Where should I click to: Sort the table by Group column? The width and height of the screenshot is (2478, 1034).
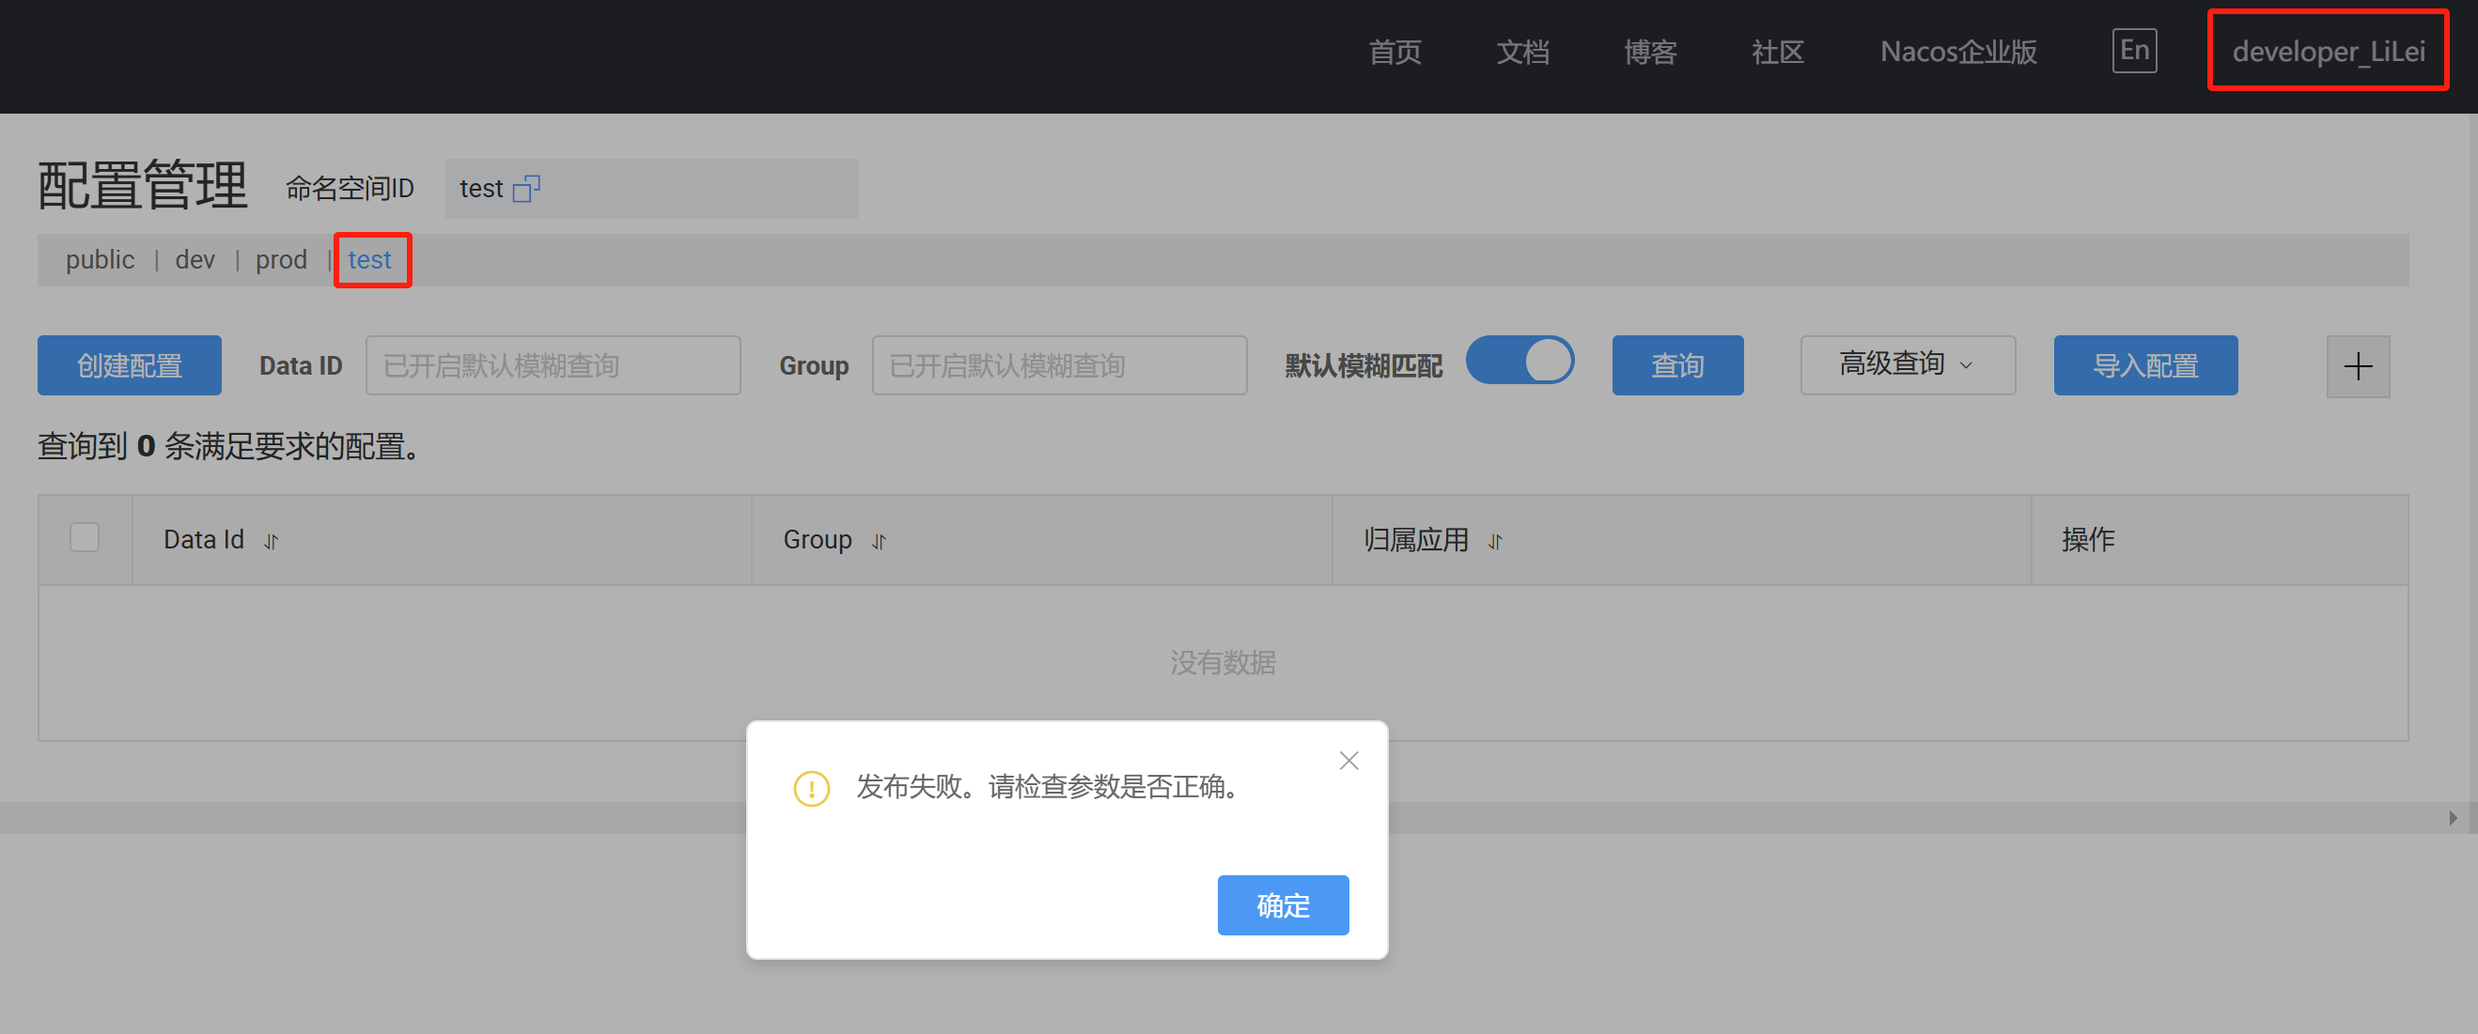pos(879,542)
